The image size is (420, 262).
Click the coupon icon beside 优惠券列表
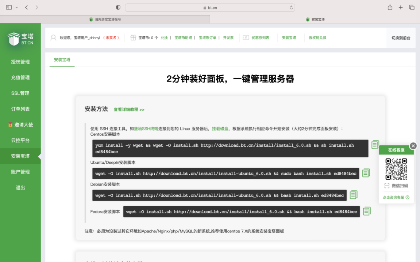tap(246, 37)
